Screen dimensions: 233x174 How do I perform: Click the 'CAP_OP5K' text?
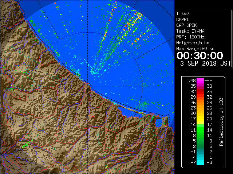[186, 25]
